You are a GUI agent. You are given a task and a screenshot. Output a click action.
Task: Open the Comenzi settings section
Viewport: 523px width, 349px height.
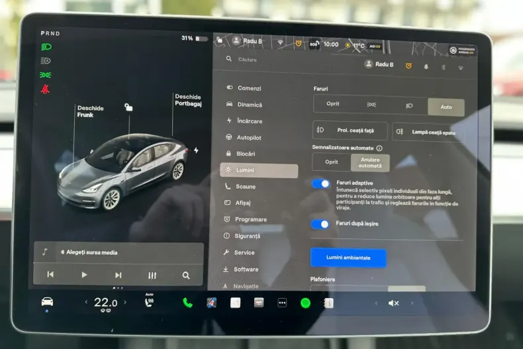[x=244, y=88]
